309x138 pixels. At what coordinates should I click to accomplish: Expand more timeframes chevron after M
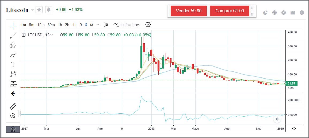[98, 25]
